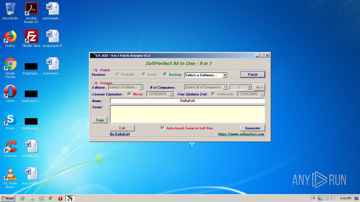Open Chrome from the taskbar
The width and height of the screenshot is (360, 202).
(51, 198)
